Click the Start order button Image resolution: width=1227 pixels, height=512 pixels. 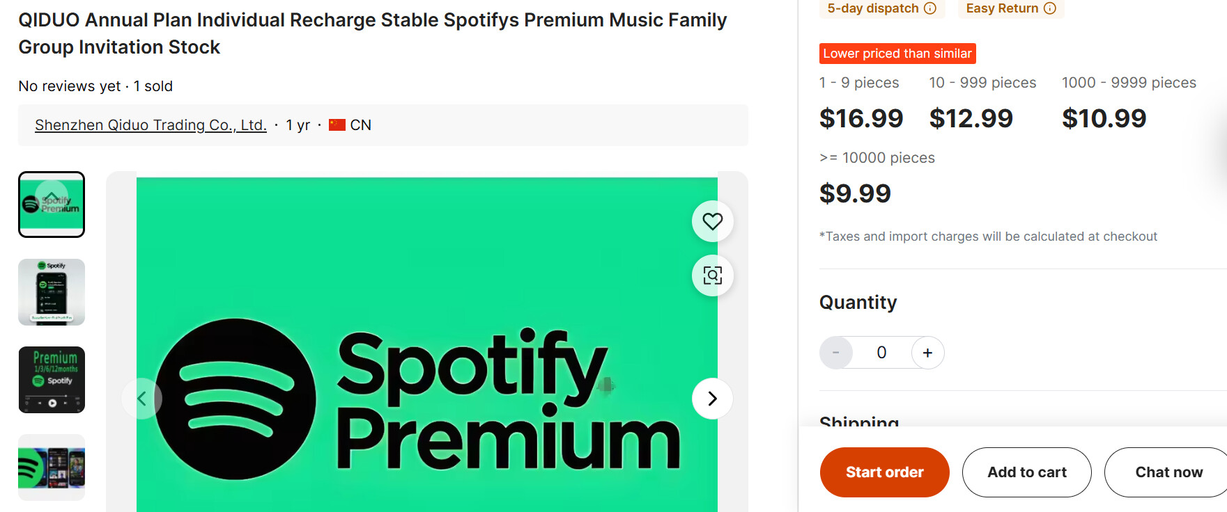884,472
